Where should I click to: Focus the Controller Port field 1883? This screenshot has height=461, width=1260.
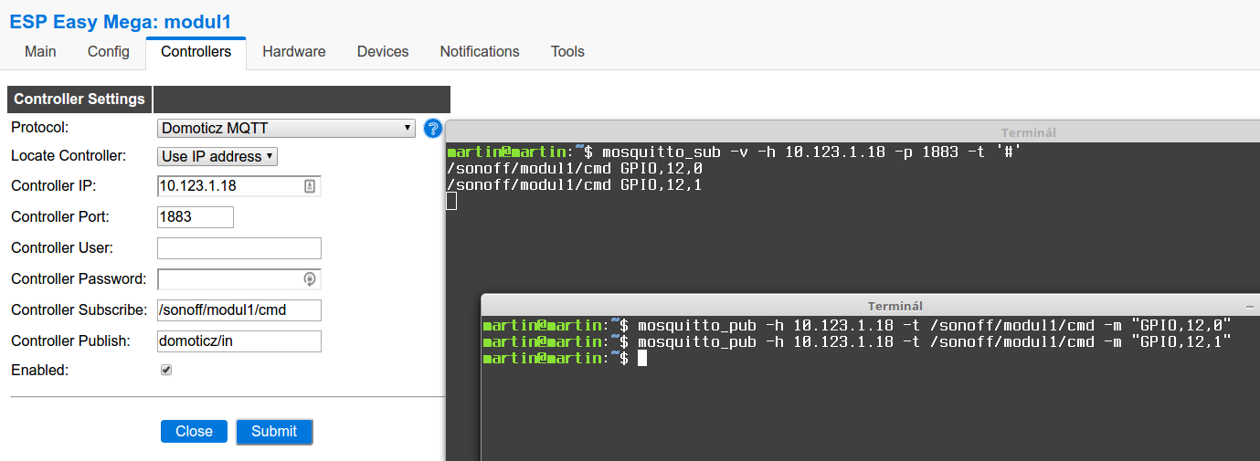pyautogui.click(x=196, y=217)
